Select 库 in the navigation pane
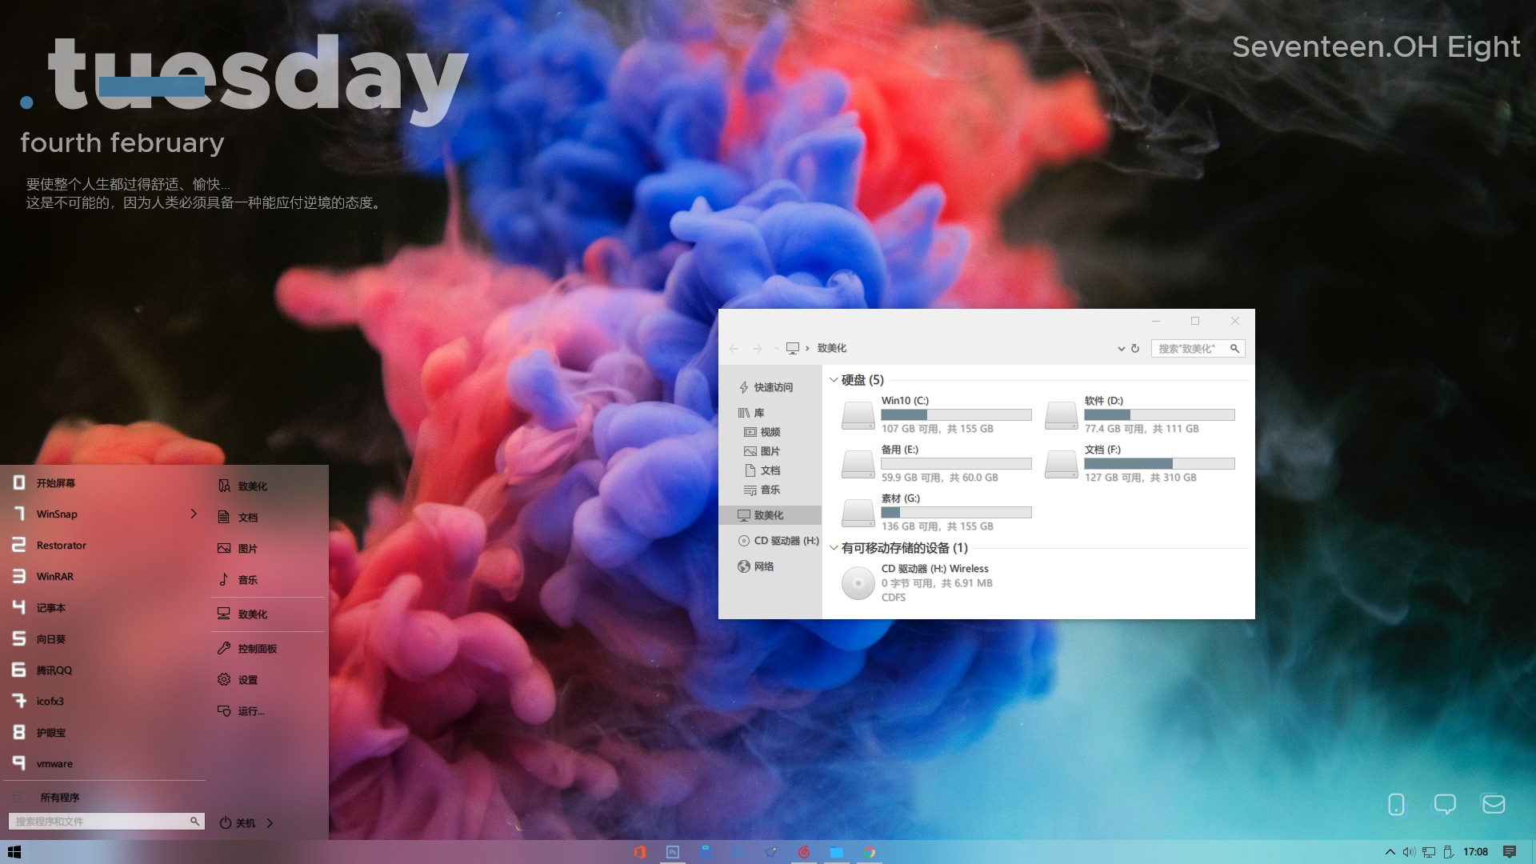This screenshot has width=1536, height=864. point(770,413)
